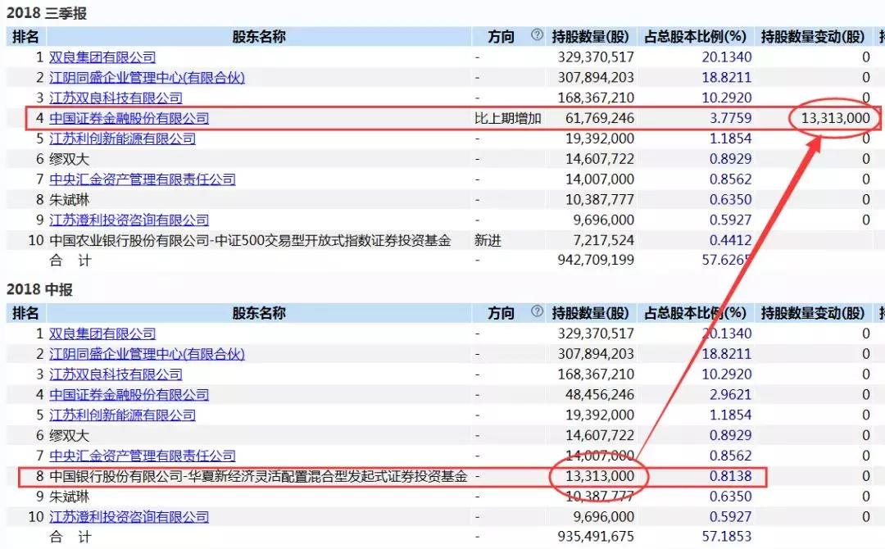Click 占总股本比例(%) header in 中报 table
This screenshot has width=885, height=549.
coord(696,313)
